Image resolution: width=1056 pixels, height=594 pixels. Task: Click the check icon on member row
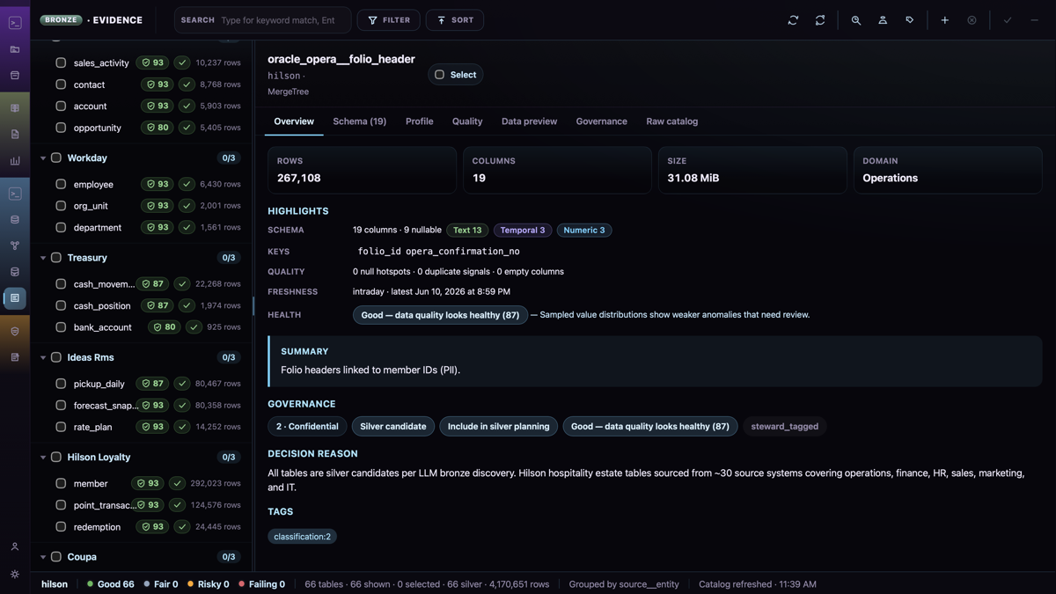coord(177,483)
